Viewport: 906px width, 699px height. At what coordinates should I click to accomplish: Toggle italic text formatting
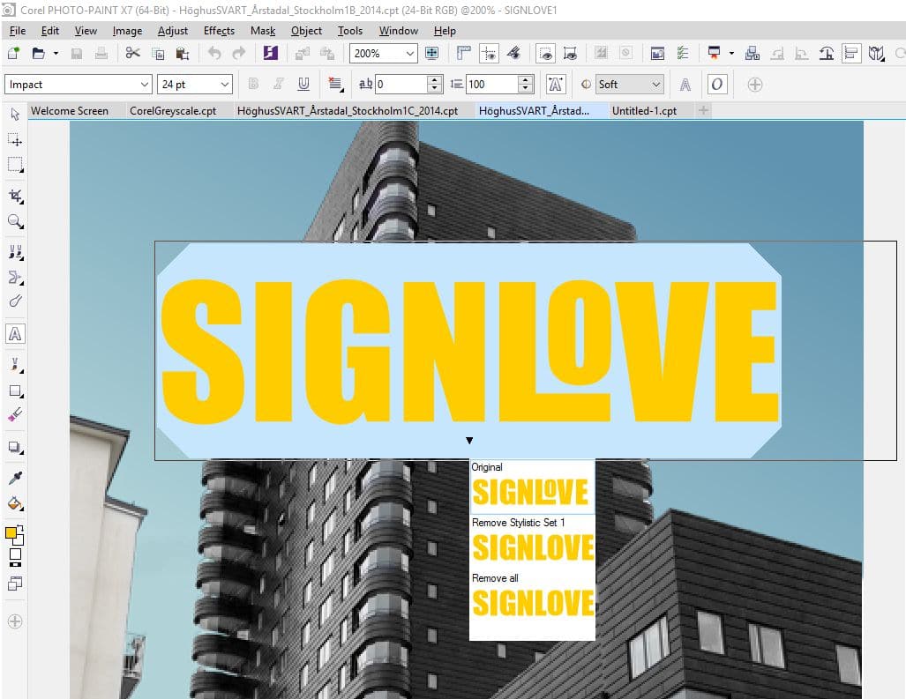click(x=279, y=85)
